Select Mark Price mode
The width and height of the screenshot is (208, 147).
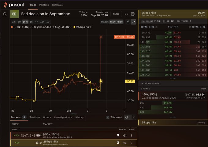click(116, 22)
